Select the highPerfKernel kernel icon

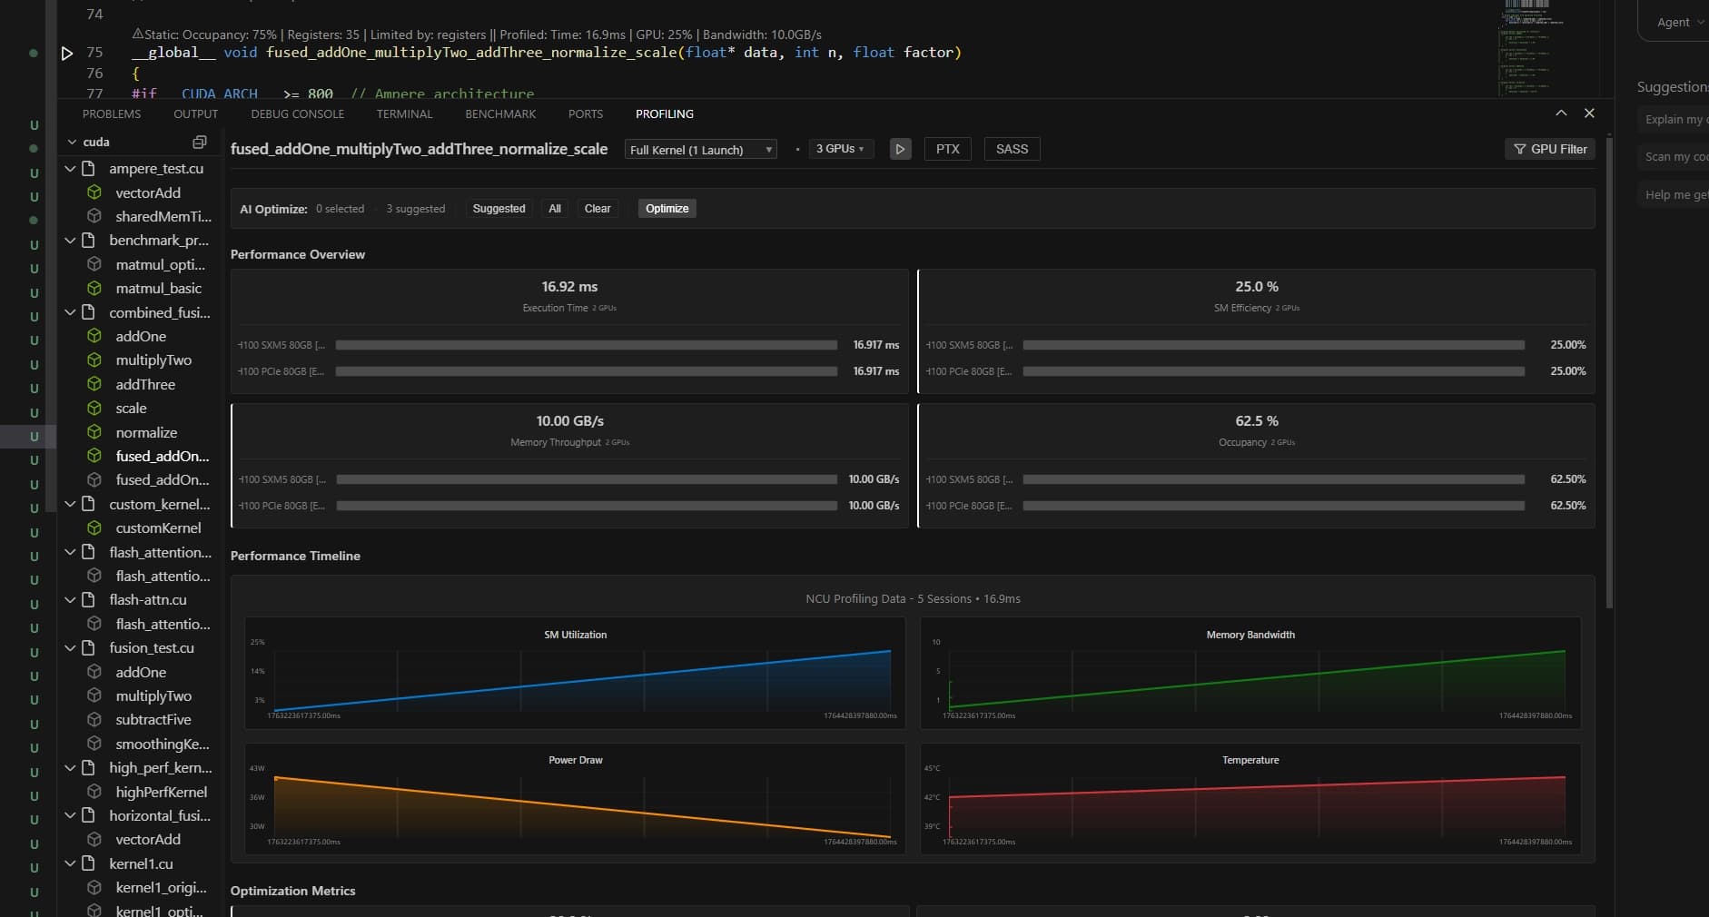pos(95,792)
